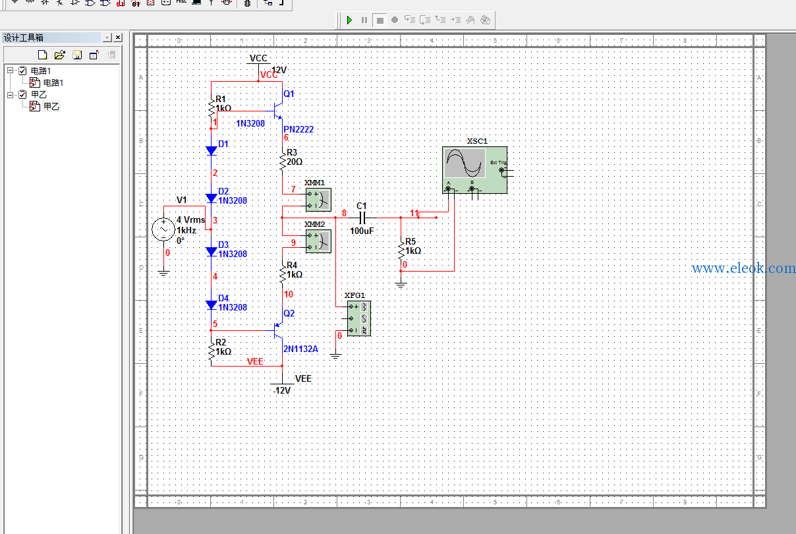Screen dimensions: 796x534
Task: Select the XMM1 multimeter instrument
Action: coord(318,200)
